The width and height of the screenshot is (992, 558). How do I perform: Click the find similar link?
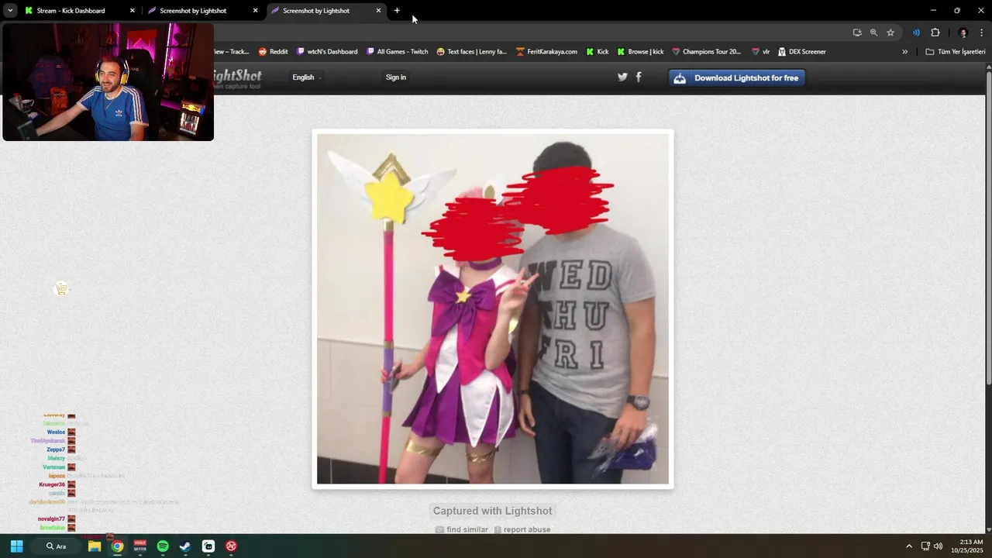[462, 529]
